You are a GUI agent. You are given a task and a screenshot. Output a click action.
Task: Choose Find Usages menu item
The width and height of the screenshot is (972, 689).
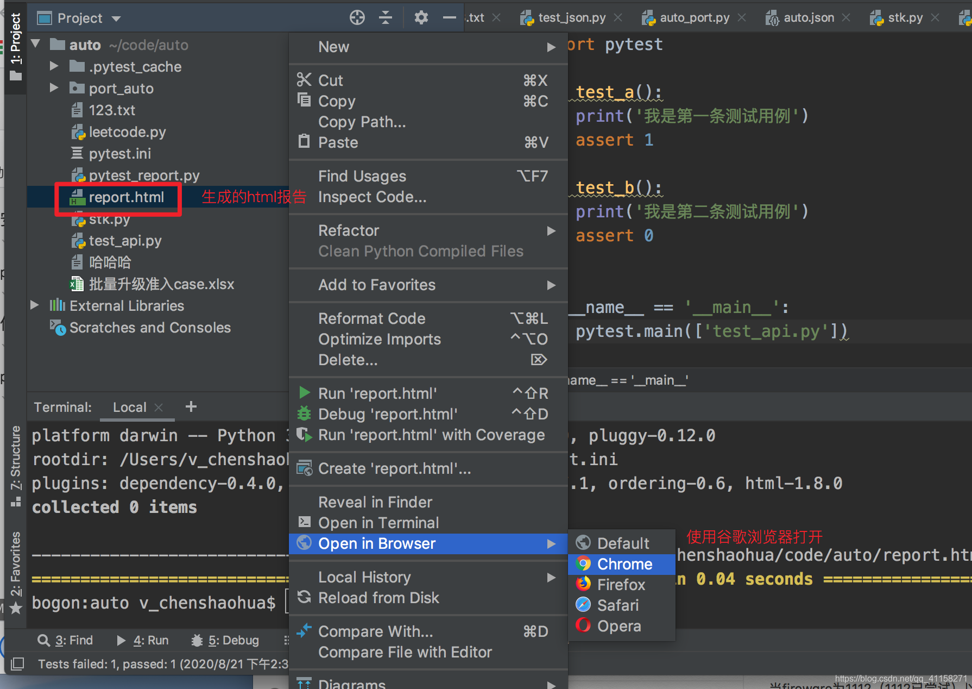click(x=428, y=176)
